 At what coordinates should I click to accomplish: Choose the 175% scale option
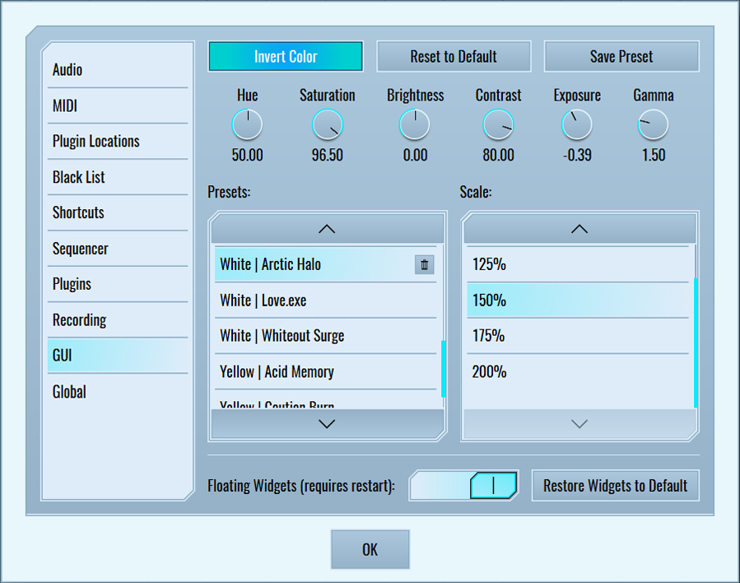[x=578, y=336]
